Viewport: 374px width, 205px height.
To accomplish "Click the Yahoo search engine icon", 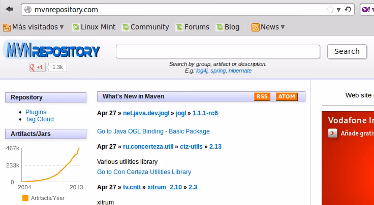I will [x=365, y=9].
